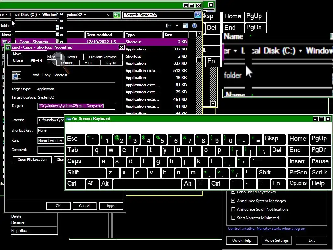Sort files by the Date modified column header
Viewport: 333px width, 250px height.
click(x=104, y=35)
